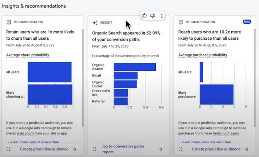
Task: Click the New badge on purchase card
Action: pyautogui.click(x=247, y=22)
